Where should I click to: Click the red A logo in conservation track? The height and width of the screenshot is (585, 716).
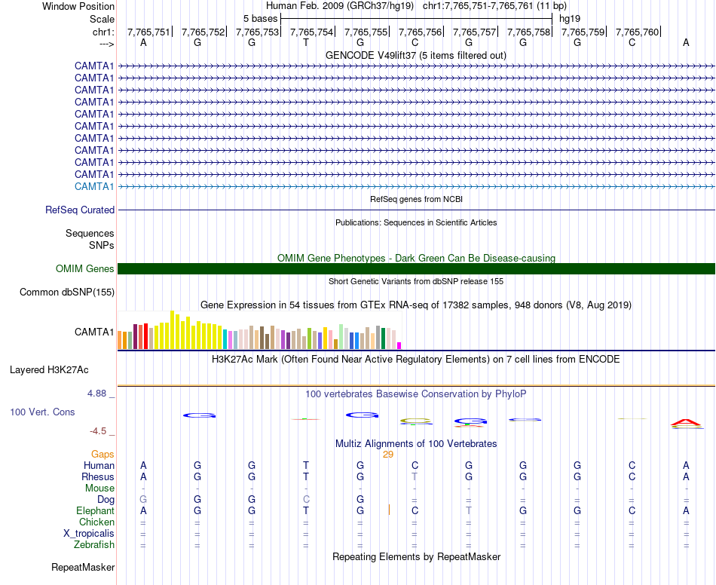tap(686, 422)
